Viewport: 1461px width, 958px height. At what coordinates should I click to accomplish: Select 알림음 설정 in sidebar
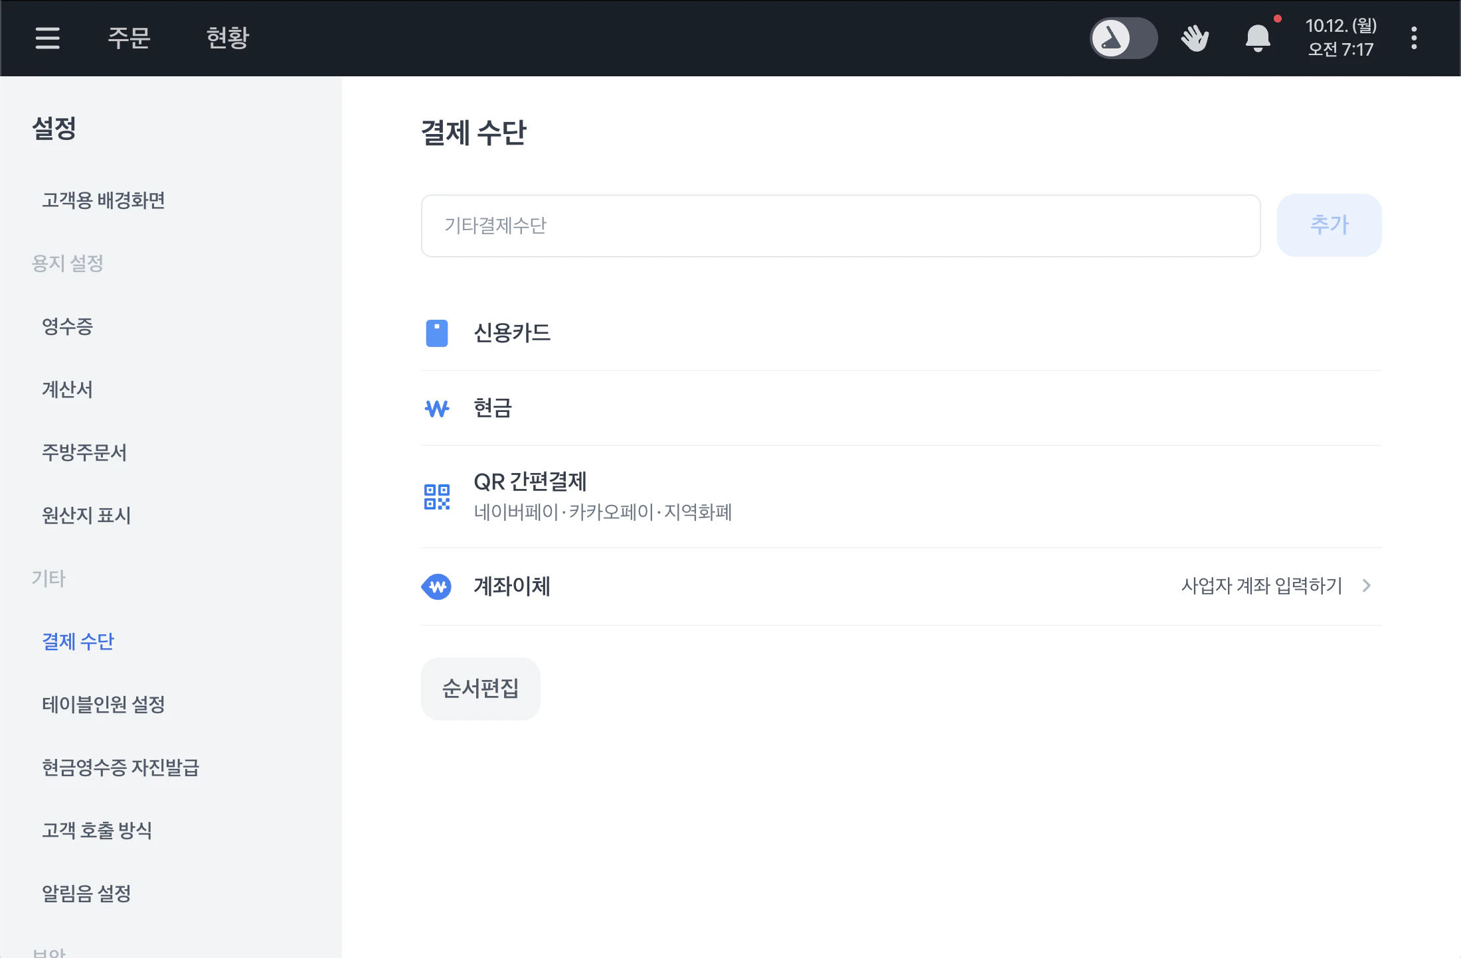tap(86, 894)
